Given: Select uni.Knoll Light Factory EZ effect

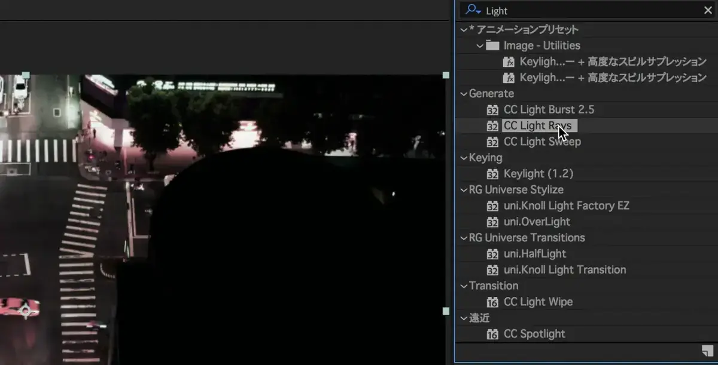Looking at the screenshot, I should (x=566, y=205).
